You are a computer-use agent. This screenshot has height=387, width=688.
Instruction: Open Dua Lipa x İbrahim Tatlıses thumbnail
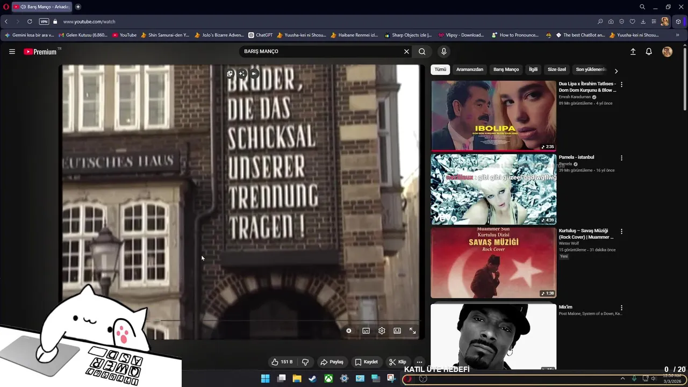click(493, 116)
